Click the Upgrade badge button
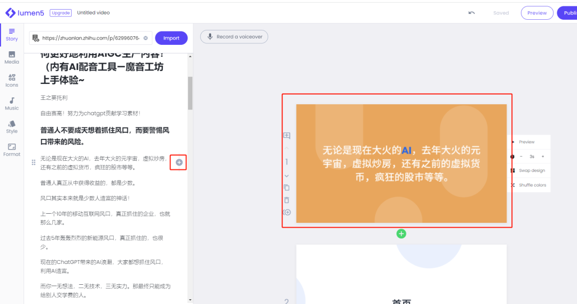The width and height of the screenshot is (577, 304). point(60,13)
